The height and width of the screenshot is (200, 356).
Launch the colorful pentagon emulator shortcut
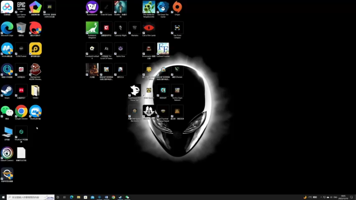point(36,8)
